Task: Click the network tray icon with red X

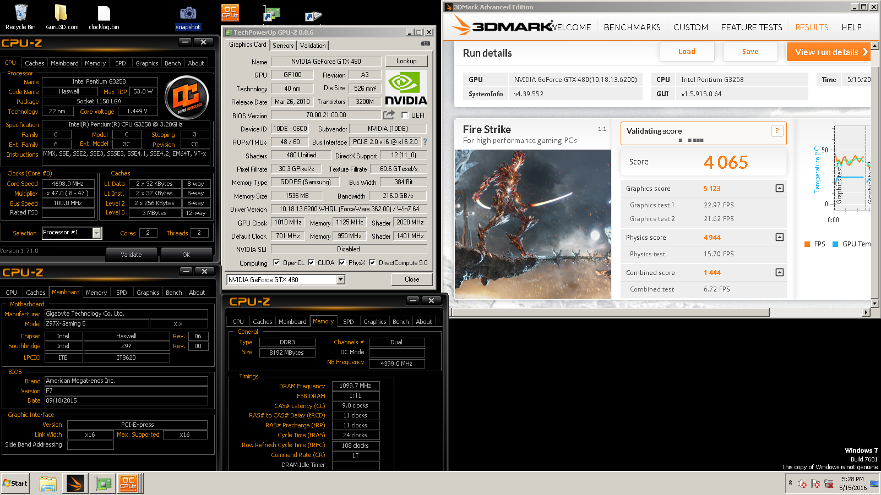Action: click(x=829, y=484)
